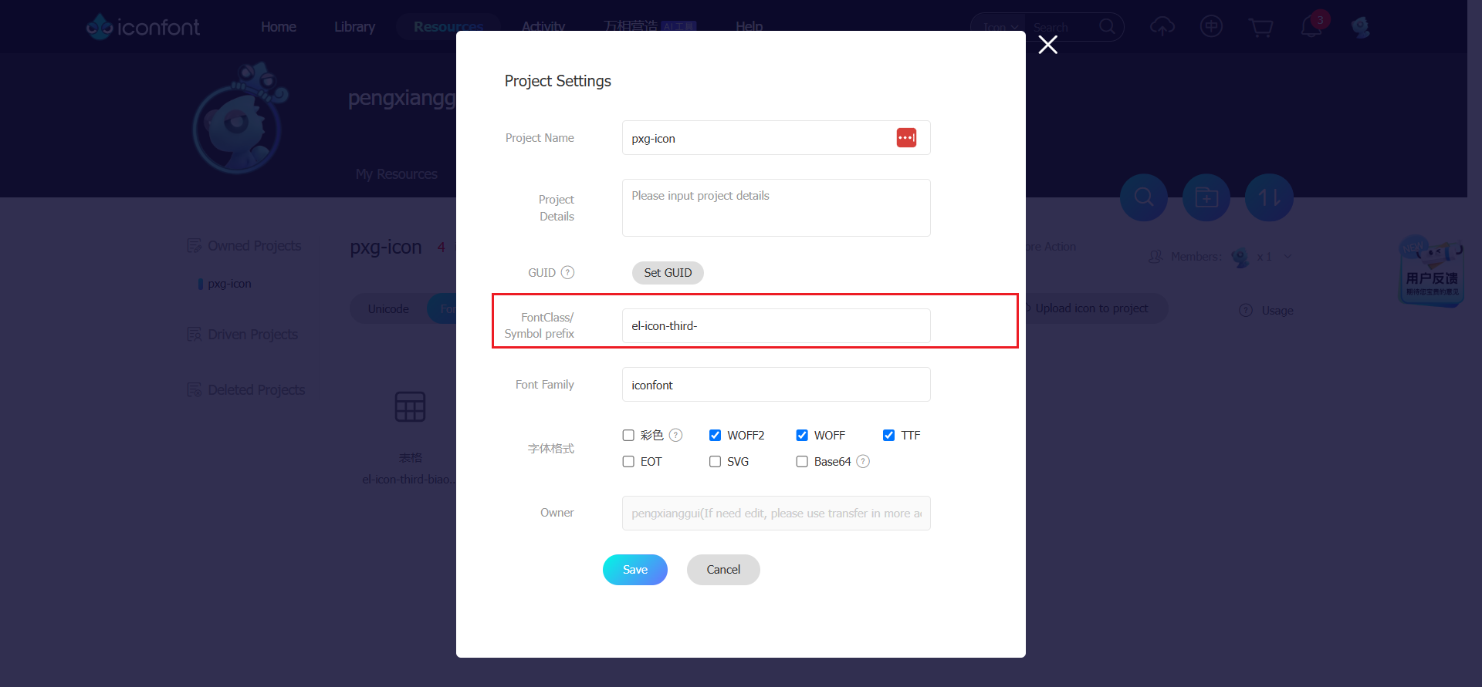The width and height of the screenshot is (1482, 687).
Task: Click the Font Family input field
Action: tap(776, 385)
